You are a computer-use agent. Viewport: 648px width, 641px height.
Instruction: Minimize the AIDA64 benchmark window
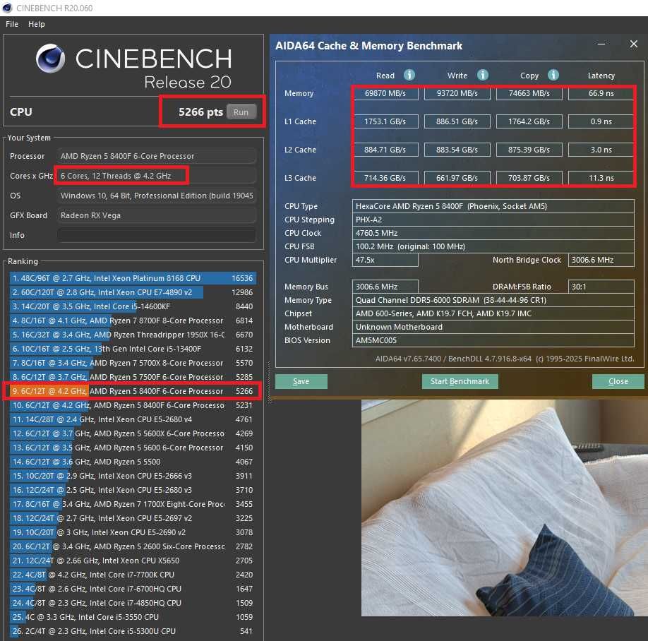(601, 44)
